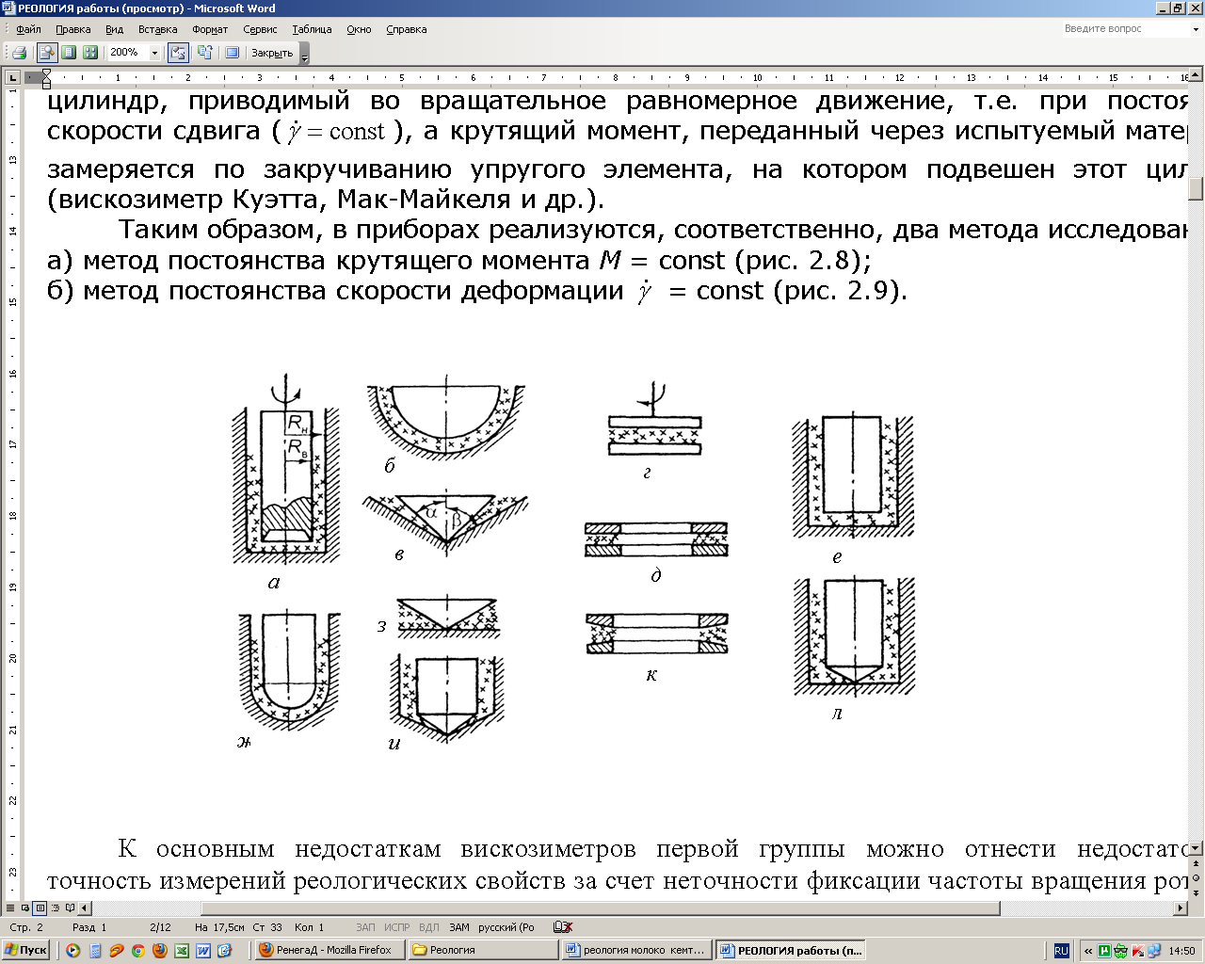This screenshot has width=1205, height=964.
Task: Click the horizontal scrollbar left arrow
Action: [86, 908]
